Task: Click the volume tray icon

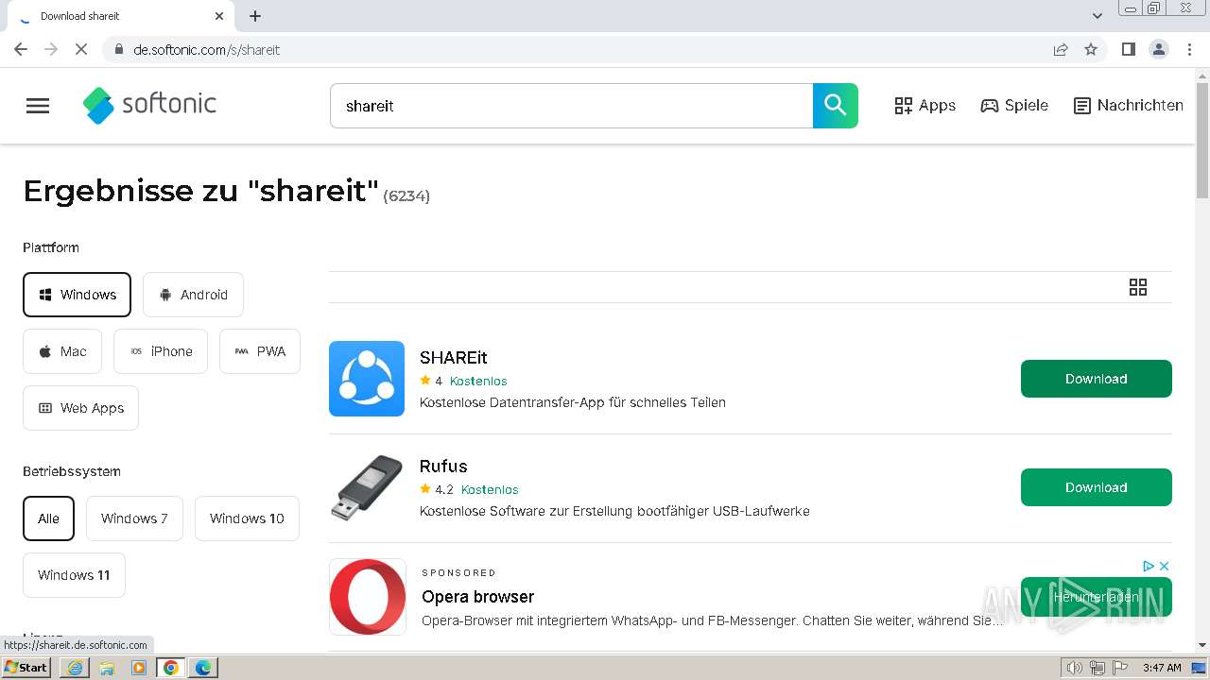Action: click(x=1074, y=668)
